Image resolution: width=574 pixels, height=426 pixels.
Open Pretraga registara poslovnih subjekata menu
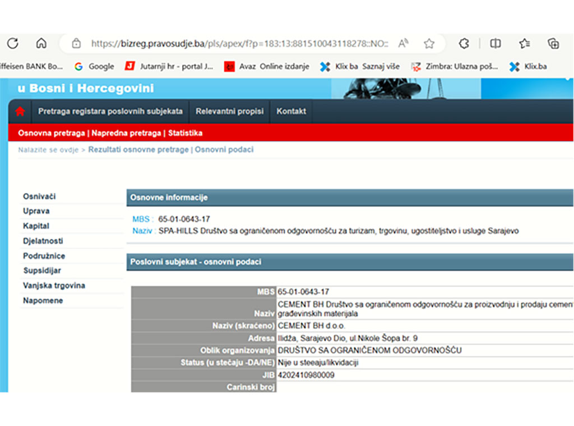110,112
